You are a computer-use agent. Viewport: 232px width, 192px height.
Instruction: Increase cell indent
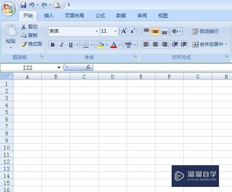pos(183,44)
